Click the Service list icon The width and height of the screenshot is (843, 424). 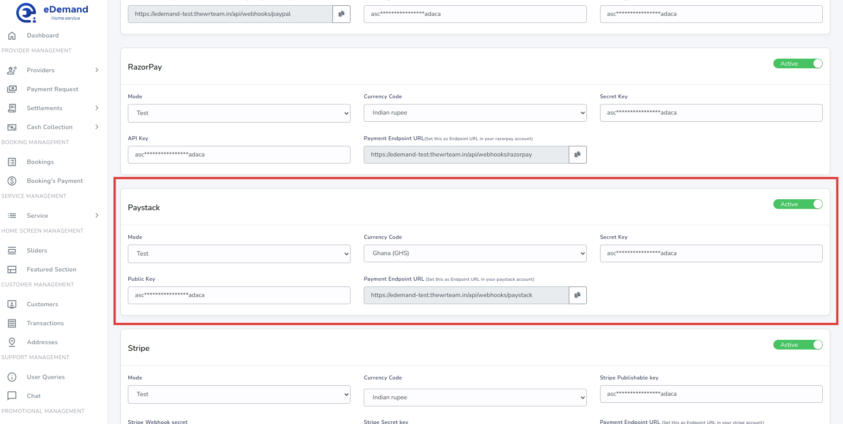click(x=12, y=216)
